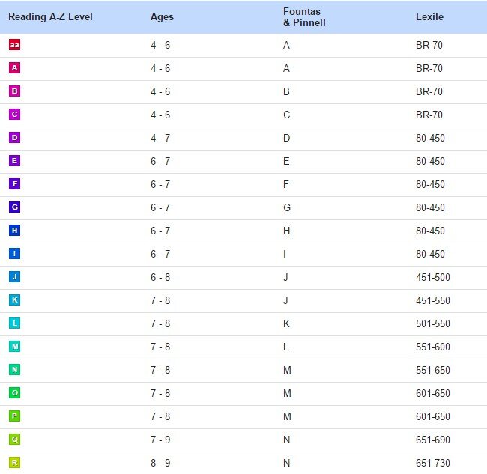Click the level B badge icon
487x474 pixels.
[14, 91]
